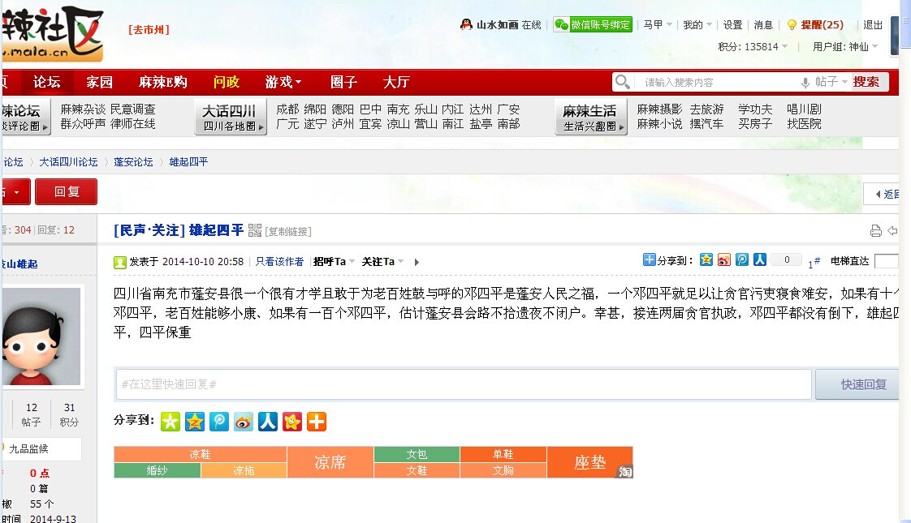Screen dimensions: 911x523
Task: Click the WeChat account binding button
Action: coord(593,25)
